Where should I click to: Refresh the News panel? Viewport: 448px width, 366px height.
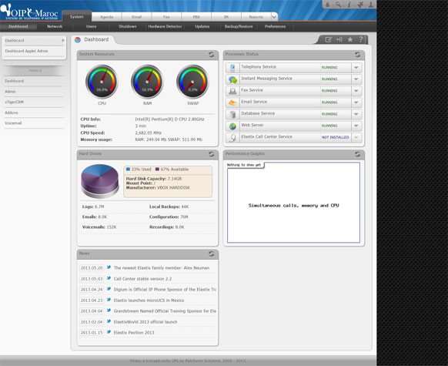(212, 254)
